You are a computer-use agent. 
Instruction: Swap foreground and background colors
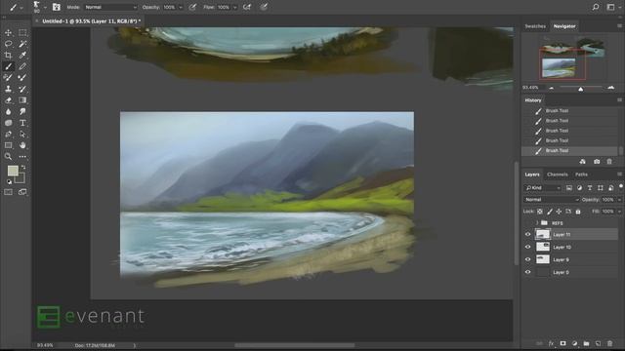click(23, 168)
